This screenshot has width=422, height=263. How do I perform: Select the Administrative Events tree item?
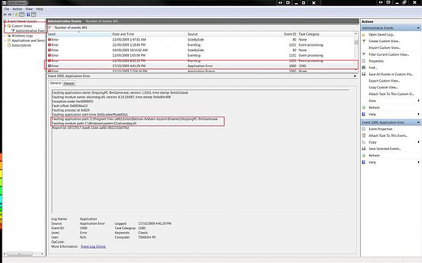28,31
